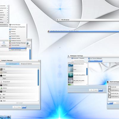Viewport: 119px width, 119px height.
Task: Select the Start gadget icon
Action: [1, 101]
